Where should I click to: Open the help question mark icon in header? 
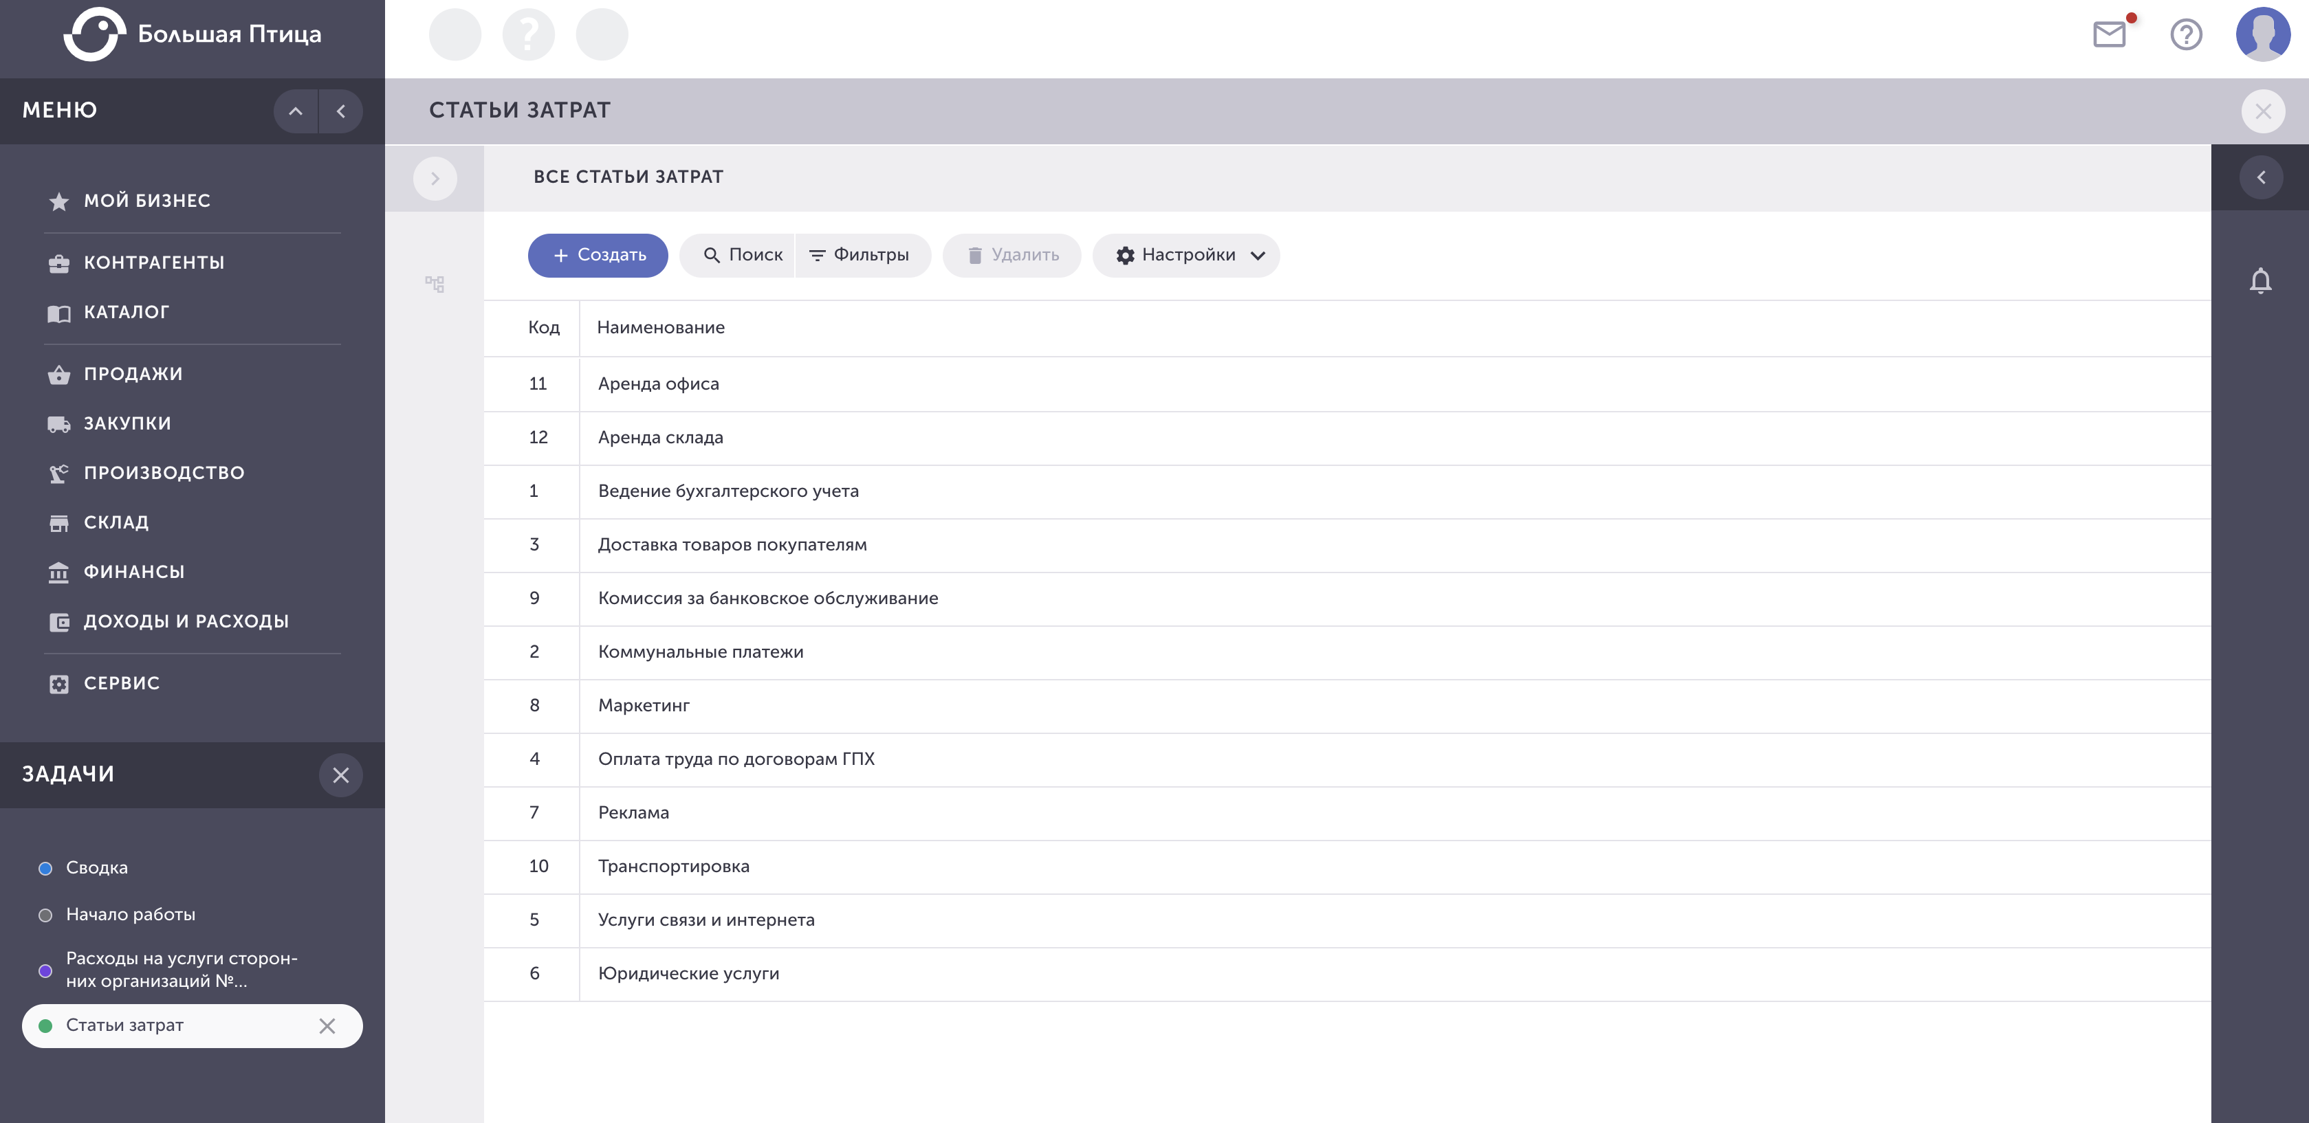point(2186,34)
